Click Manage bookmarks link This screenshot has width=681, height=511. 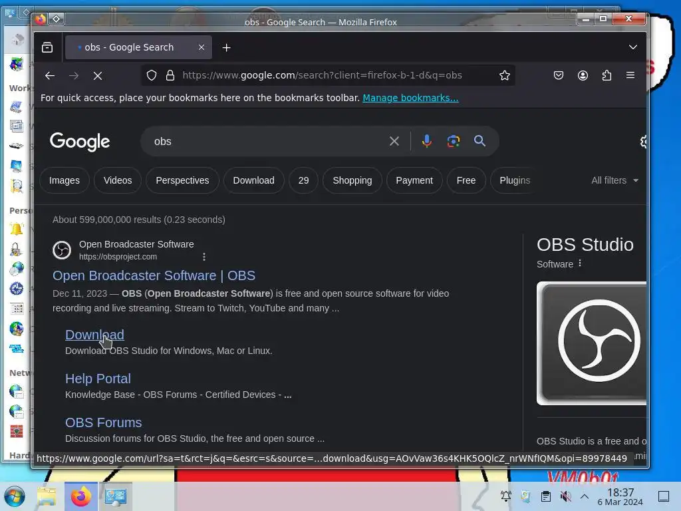(410, 98)
